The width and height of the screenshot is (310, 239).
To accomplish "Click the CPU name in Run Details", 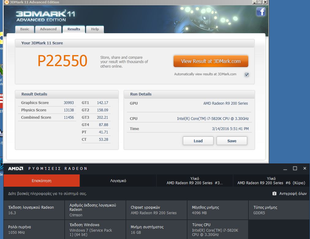I will (213, 118).
